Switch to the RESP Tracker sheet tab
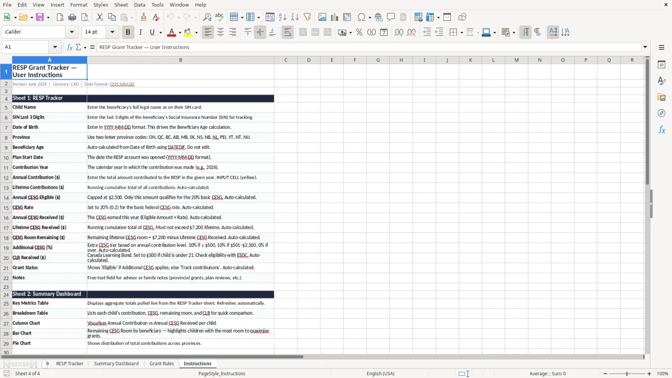 click(x=69, y=363)
